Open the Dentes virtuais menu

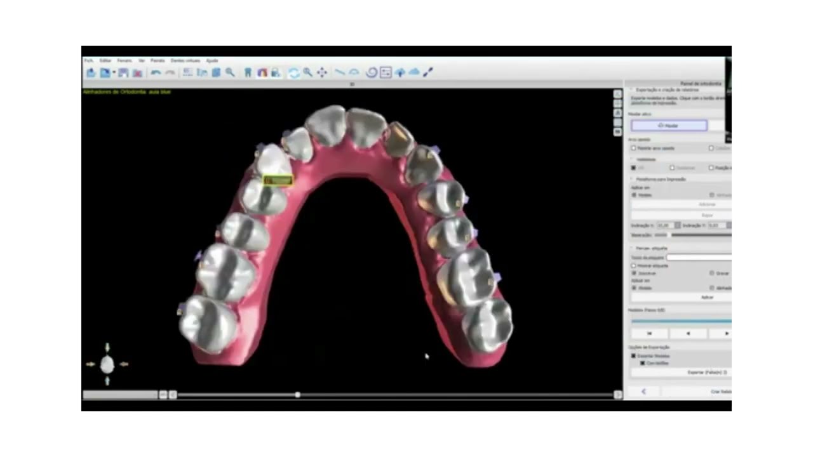tap(185, 61)
